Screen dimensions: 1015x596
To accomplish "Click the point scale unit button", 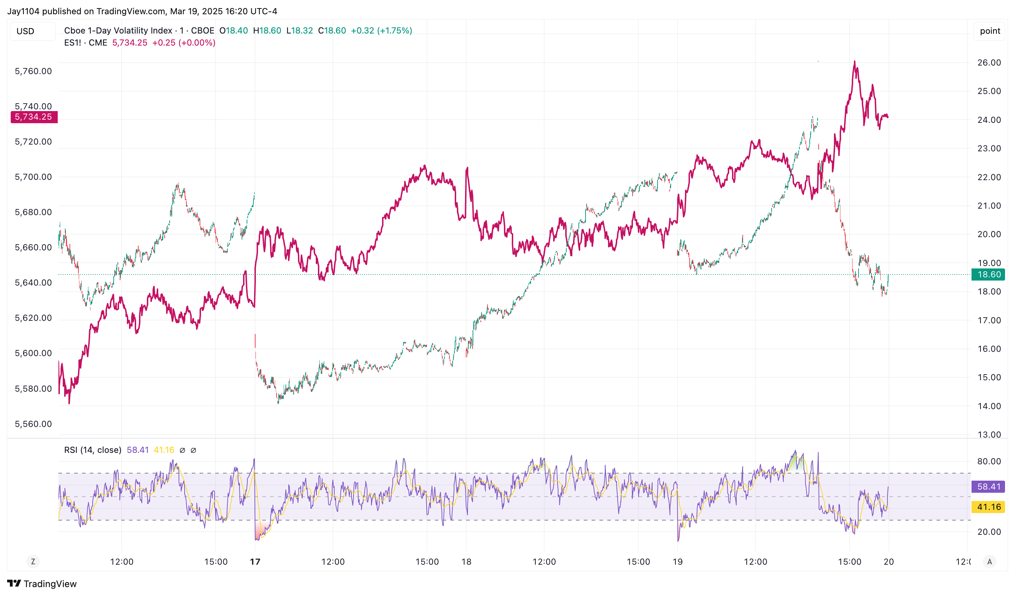I will 990,31.
